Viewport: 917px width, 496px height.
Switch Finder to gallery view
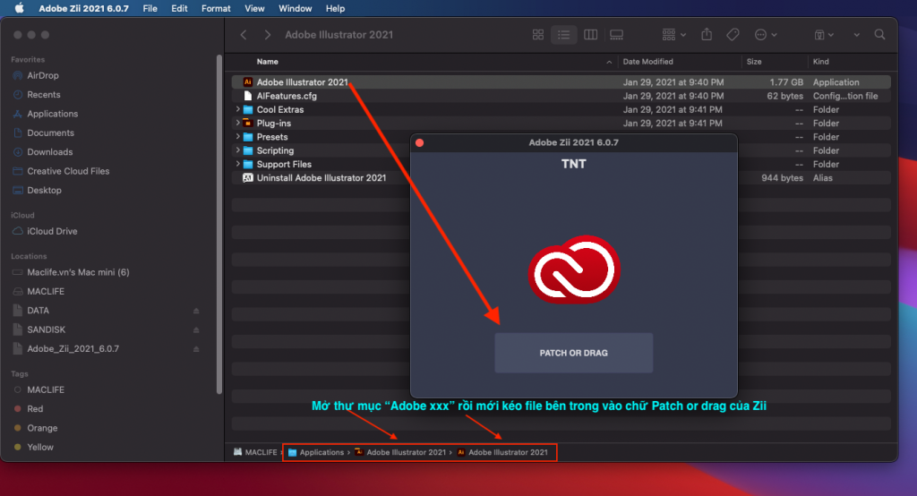point(616,35)
